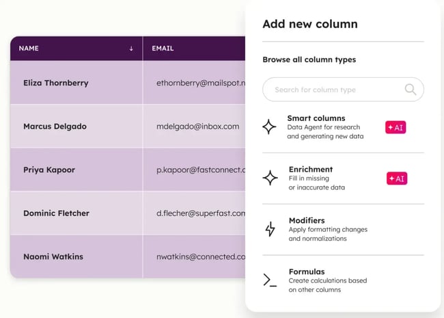This screenshot has width=444, height=318.
Task: Sort by the Name column arrow
Action: coord(131,49)
